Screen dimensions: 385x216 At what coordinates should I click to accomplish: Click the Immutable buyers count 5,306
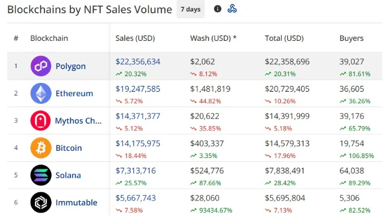click(x=349, y=198)
